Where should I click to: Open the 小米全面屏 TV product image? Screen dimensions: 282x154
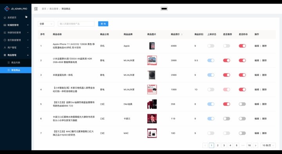pyautogui.click(x=152, y=60)
